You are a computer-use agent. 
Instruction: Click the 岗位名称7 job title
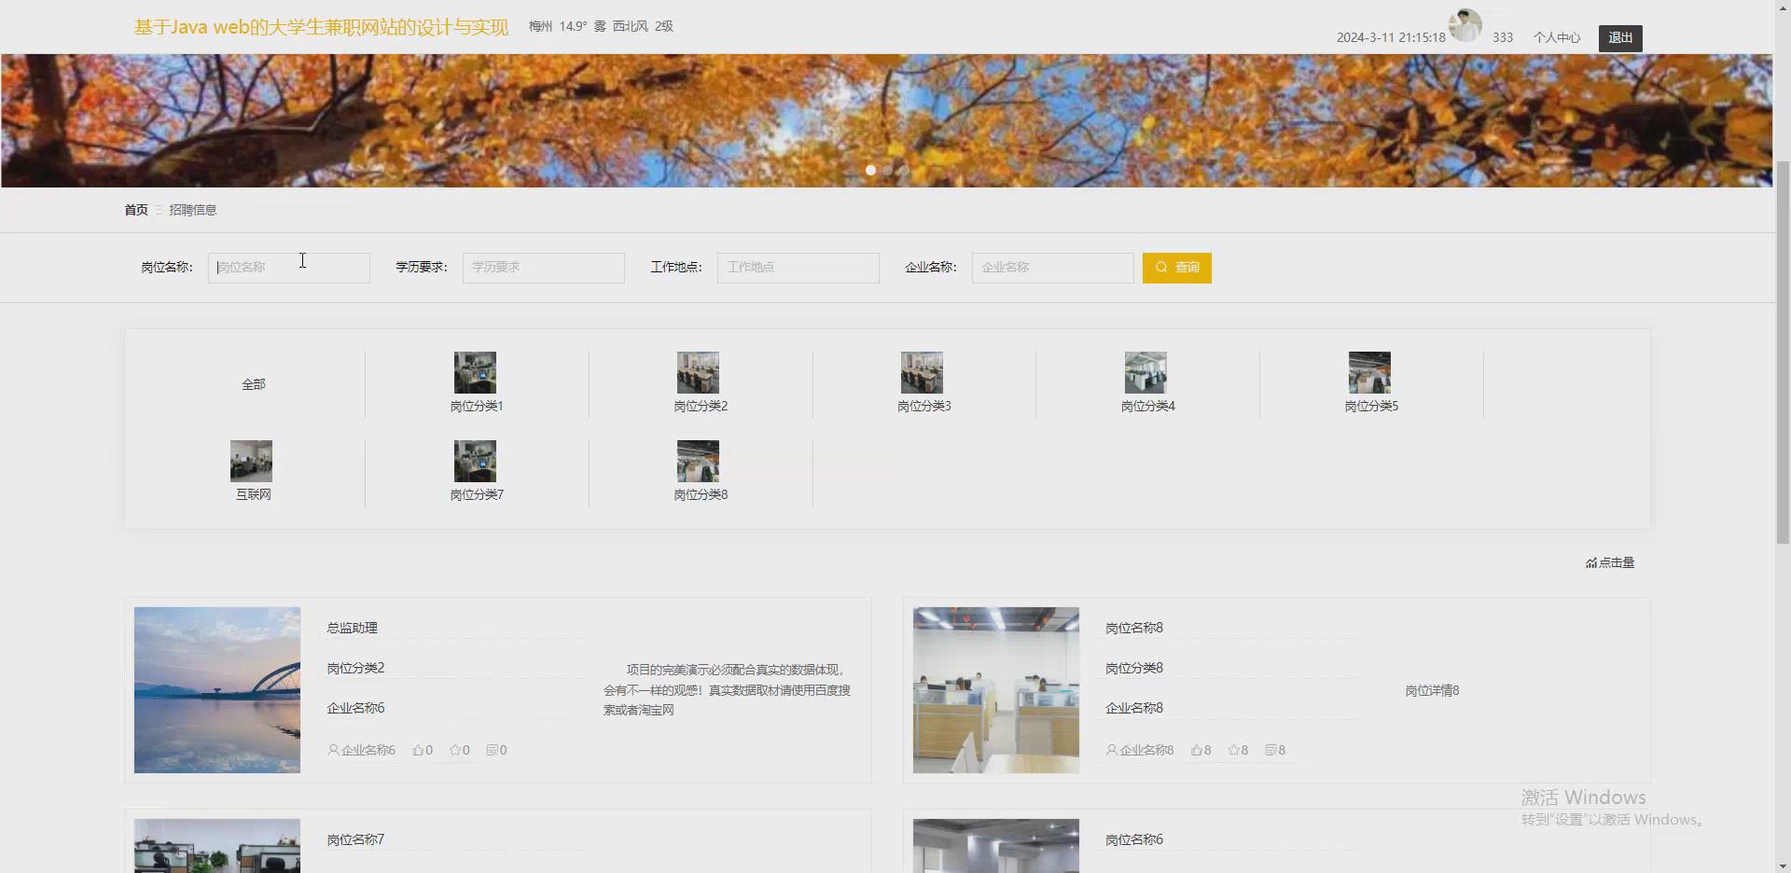tap(355, 839)
